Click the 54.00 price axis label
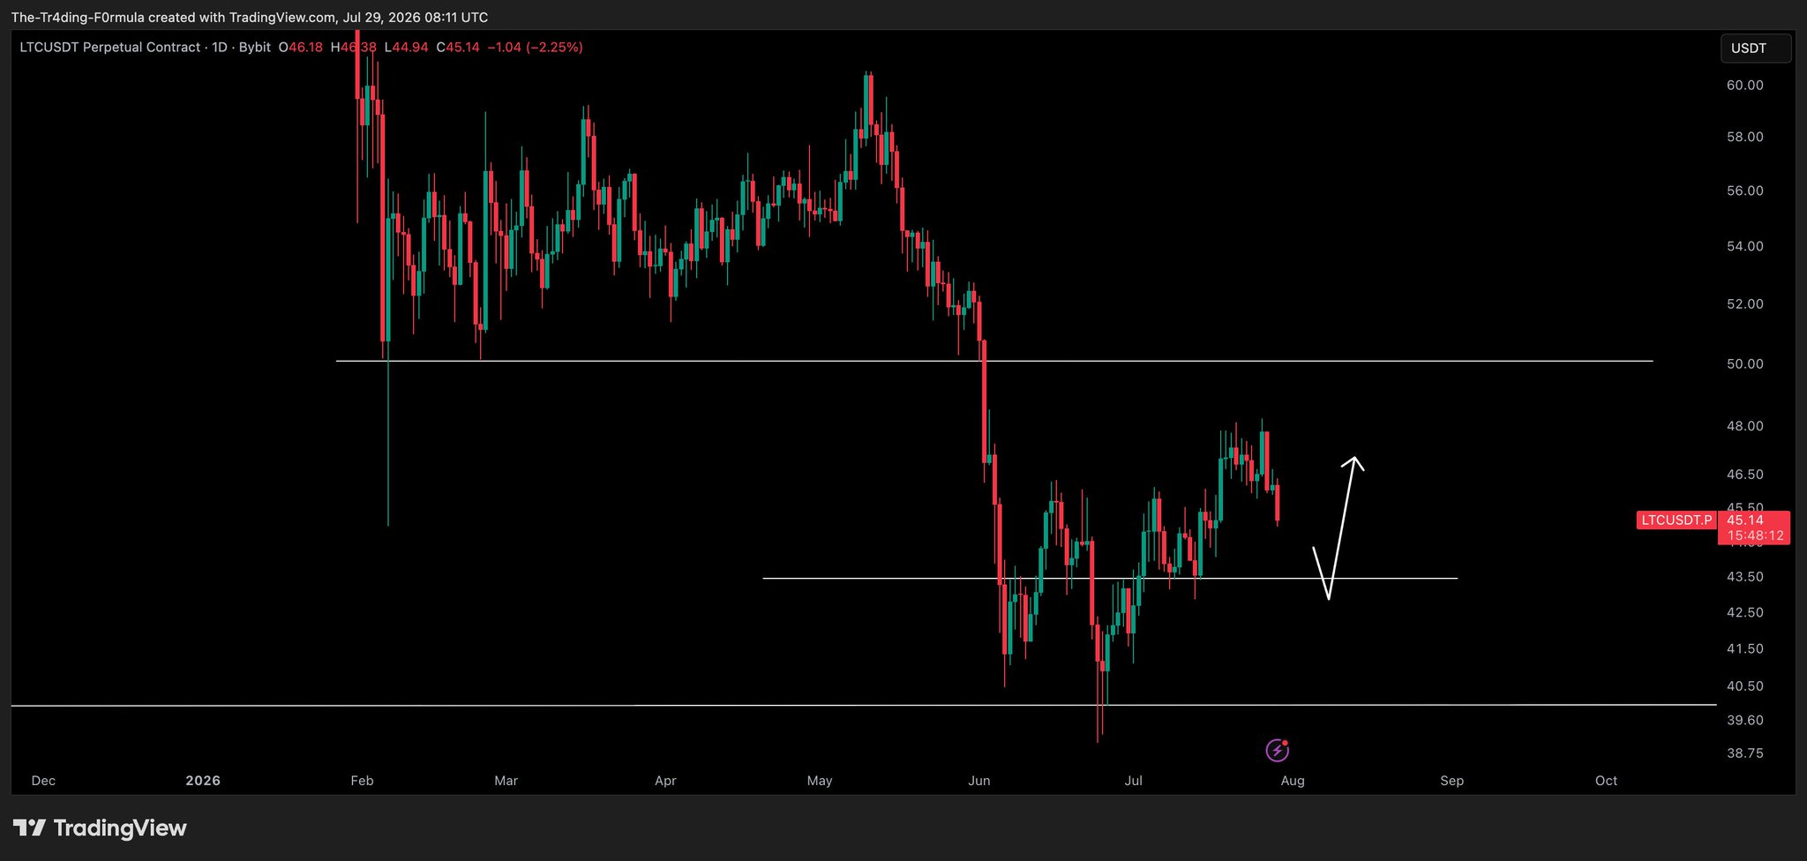Screen dimensions: 1807x861 point(1745,247)
